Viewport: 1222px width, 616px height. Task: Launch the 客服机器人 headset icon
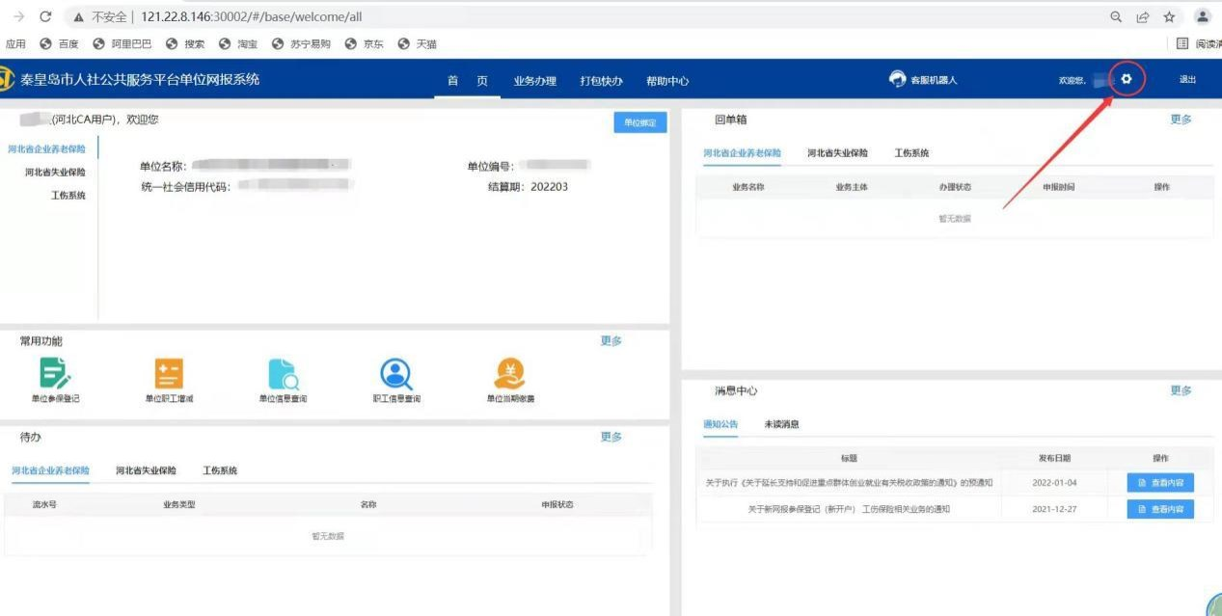coord(898,80)
